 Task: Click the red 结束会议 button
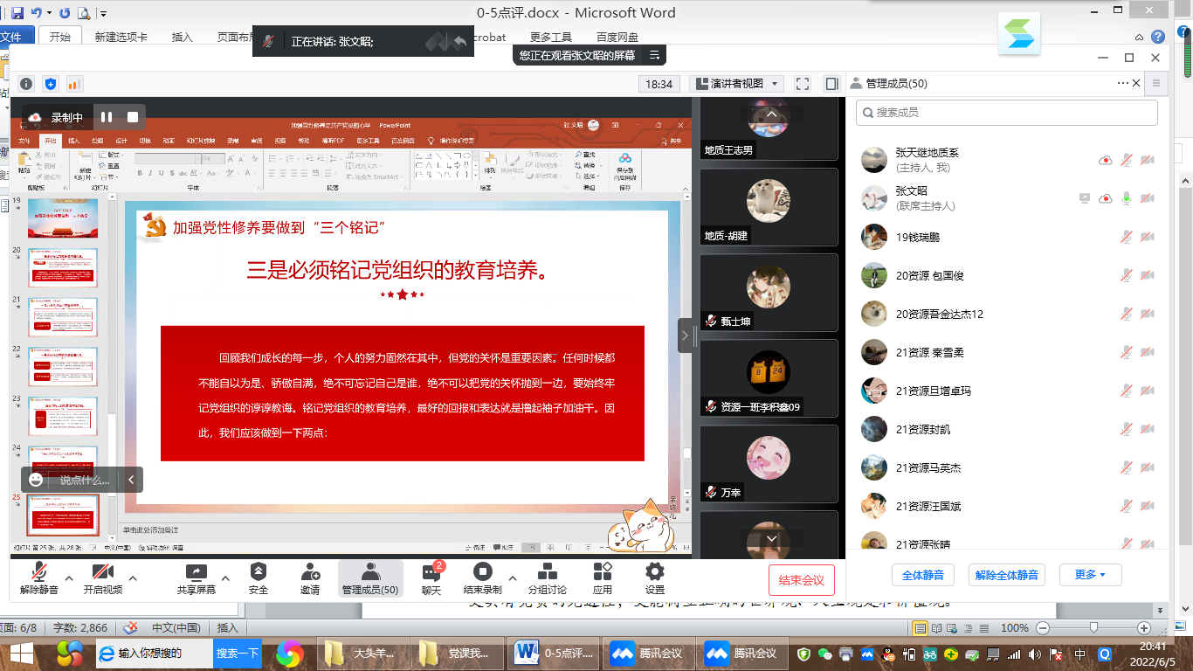(x=801, y=580)
